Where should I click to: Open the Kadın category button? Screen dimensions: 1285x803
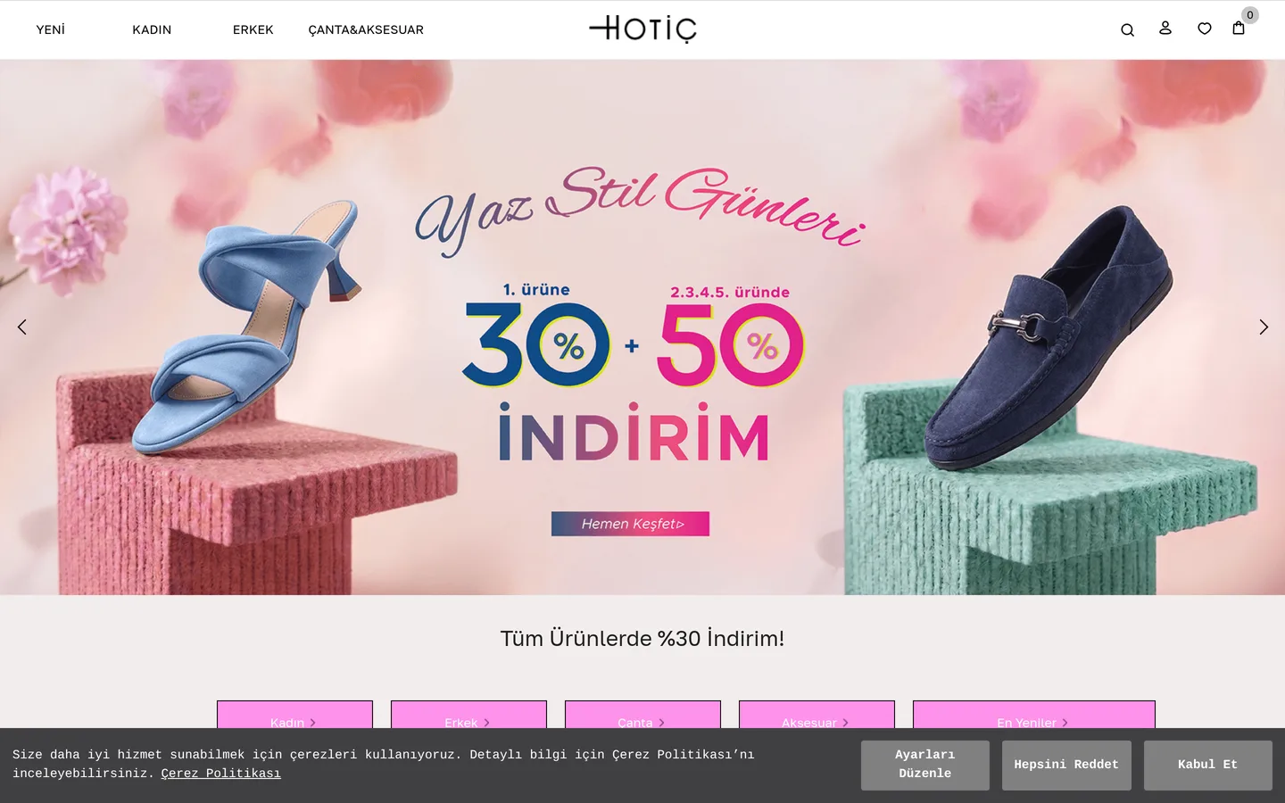pyautogui.click(x=294, y=715)
